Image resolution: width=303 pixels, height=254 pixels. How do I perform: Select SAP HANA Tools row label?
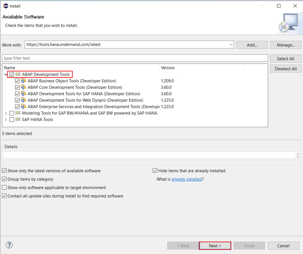point(37,120)
